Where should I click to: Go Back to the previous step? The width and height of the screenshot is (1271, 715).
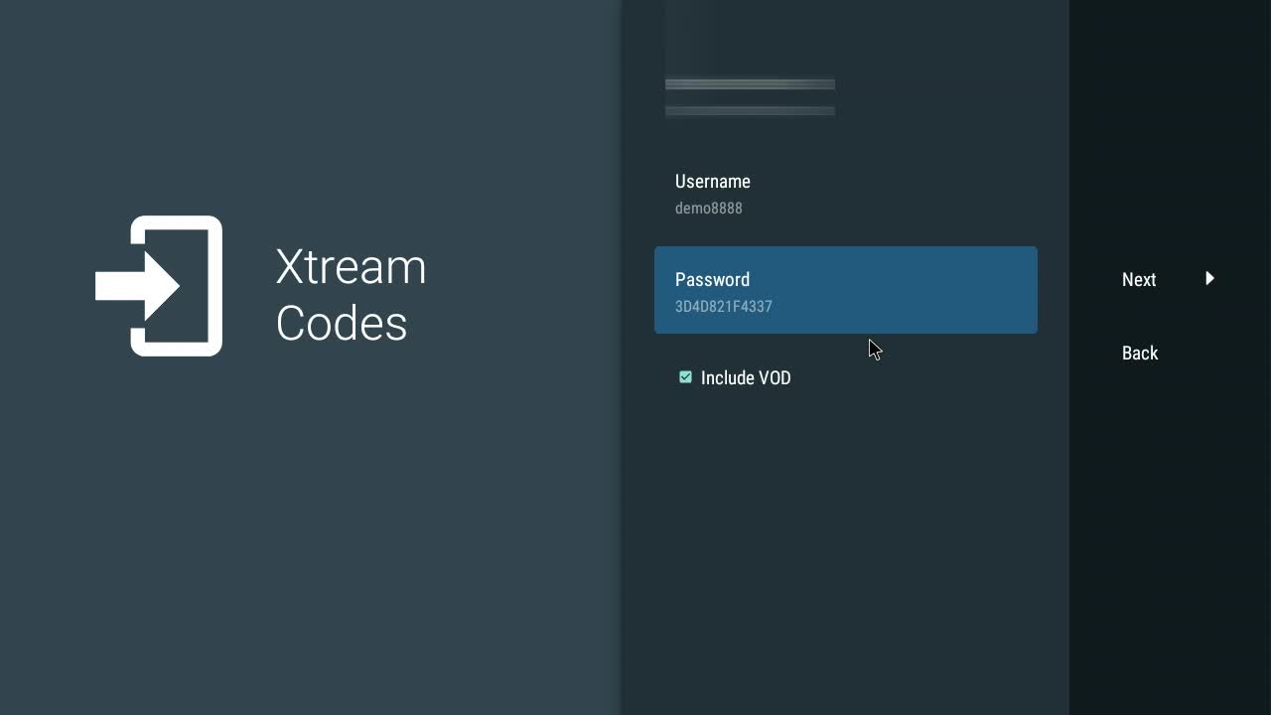(1140, 354)
